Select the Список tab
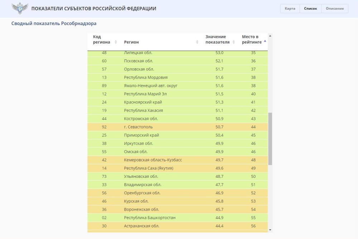Image resolution: width=358 pixels, height=239 pixels. (310, 9)
